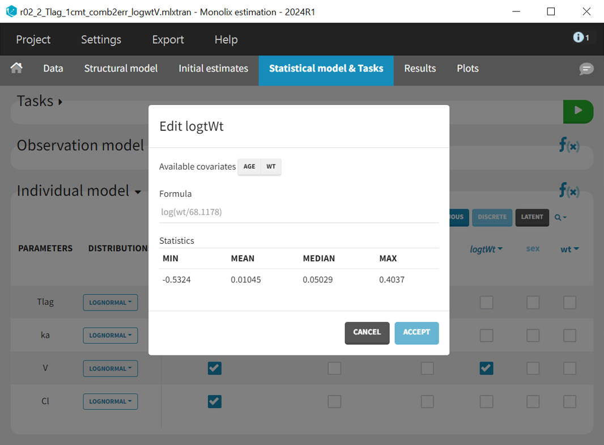This screenshot has height=445, width=604.
Task: Open the Settings menu
Action: click(101, 39)
